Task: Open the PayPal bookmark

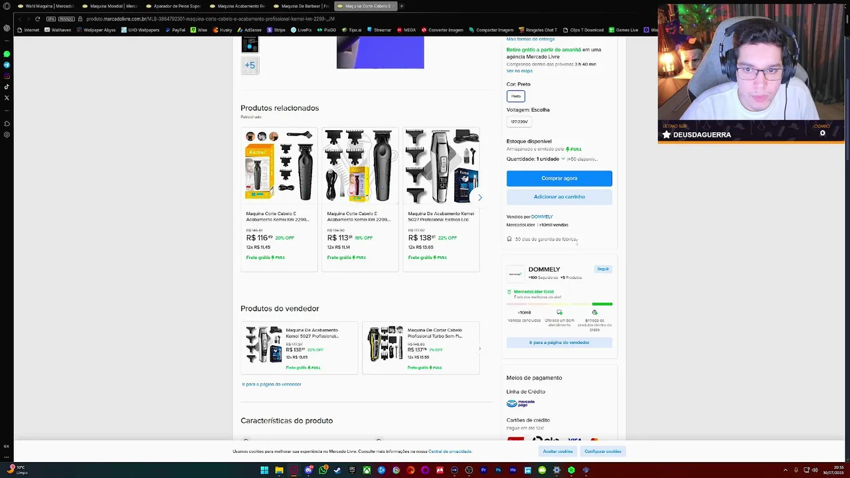Action: click(175, 30)
